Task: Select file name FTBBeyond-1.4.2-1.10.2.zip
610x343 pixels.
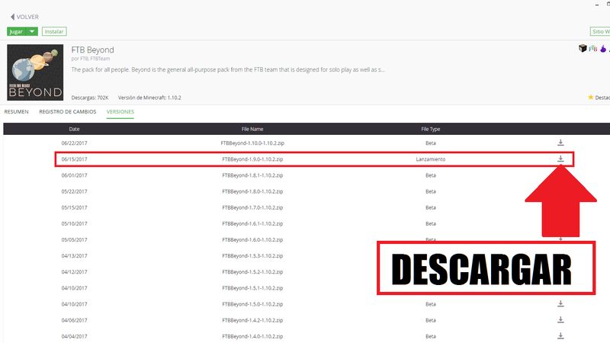Action: coord(252,320)
